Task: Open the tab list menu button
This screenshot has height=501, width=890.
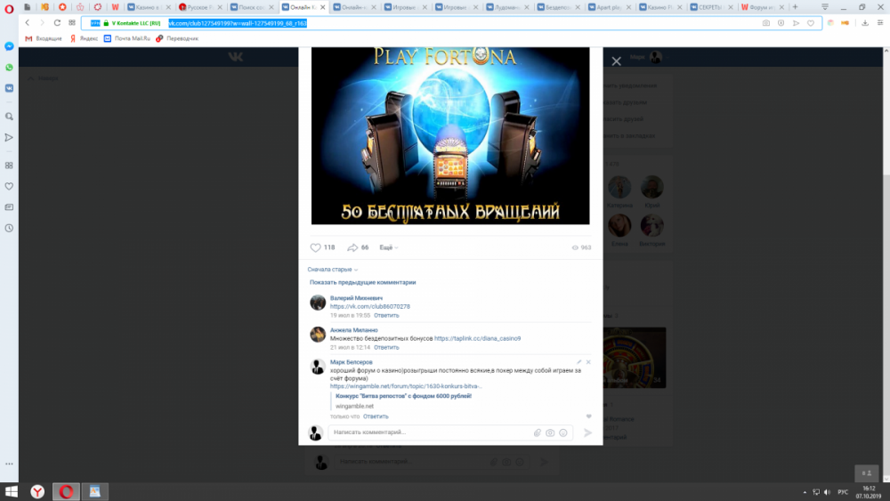Action: pyautogui.click(x=825, y=7)
